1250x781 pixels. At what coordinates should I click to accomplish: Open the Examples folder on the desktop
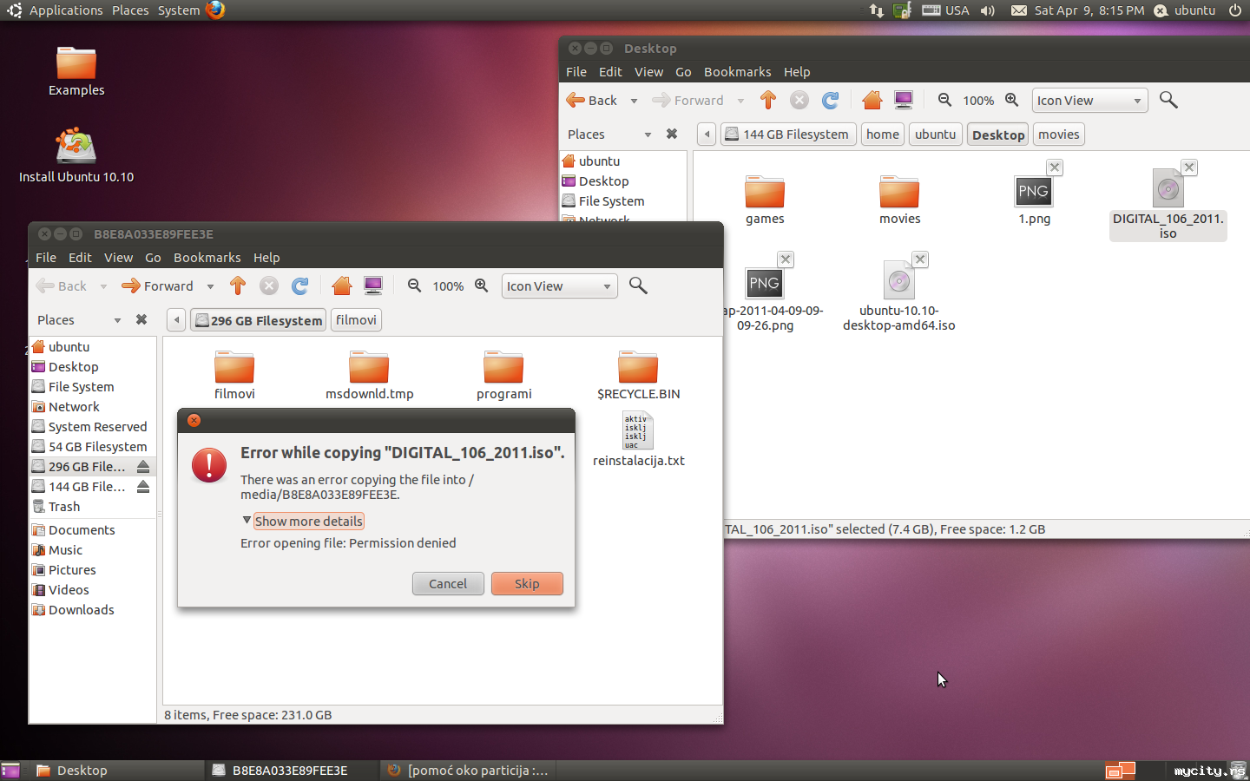76,71
